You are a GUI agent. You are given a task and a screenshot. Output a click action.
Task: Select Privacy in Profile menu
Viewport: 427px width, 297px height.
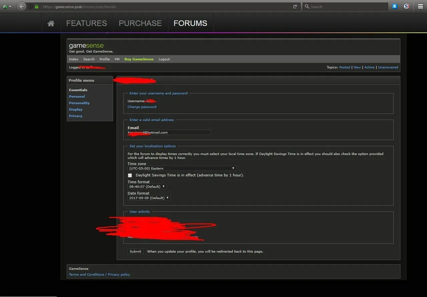(76, 116)
